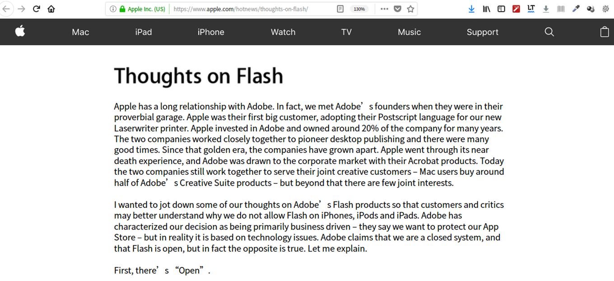The height and width of the screenshot is (281, 614).
Task: Go to iPhone section
Action: coord(211,32)
